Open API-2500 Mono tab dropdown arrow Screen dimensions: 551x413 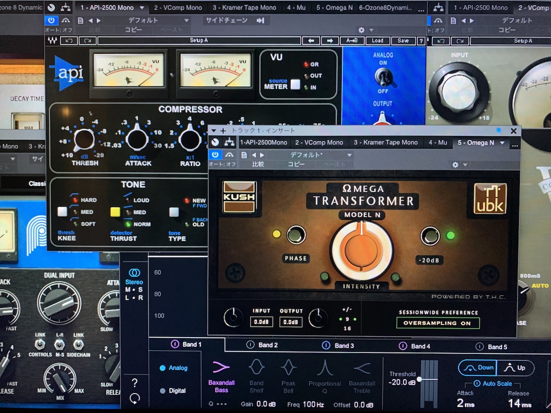pyautogui.click(x=142, y=8)
